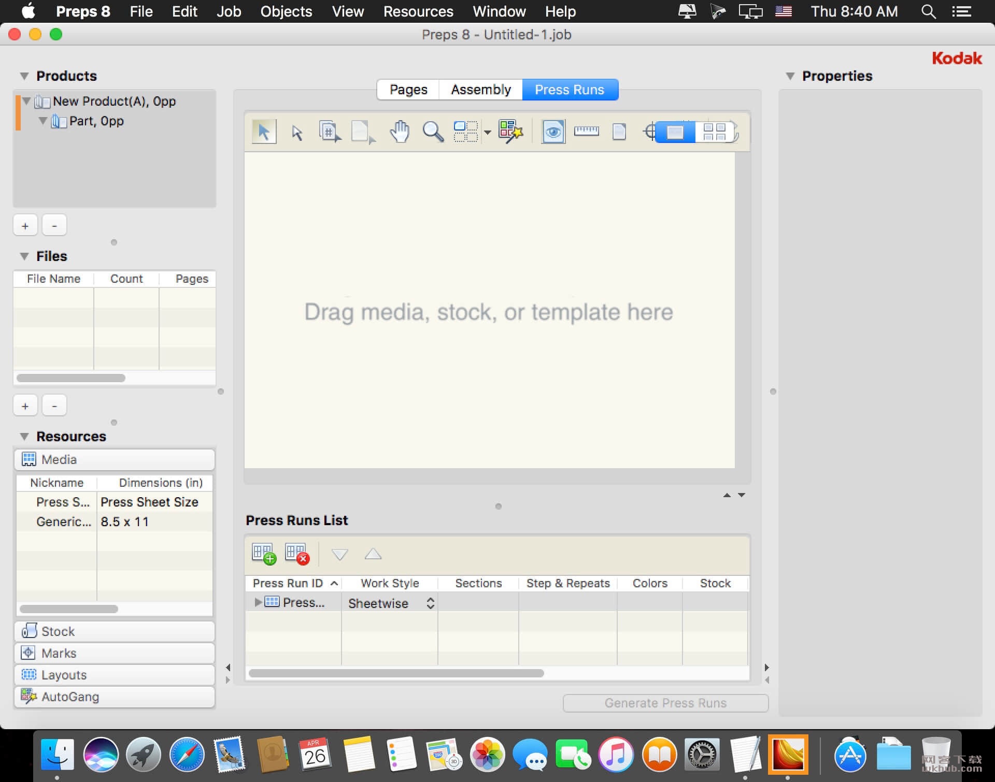The width and height of the screenshot is (995, 782).
Task: Open the Resources menu
Action: click(x=418, y=11)
